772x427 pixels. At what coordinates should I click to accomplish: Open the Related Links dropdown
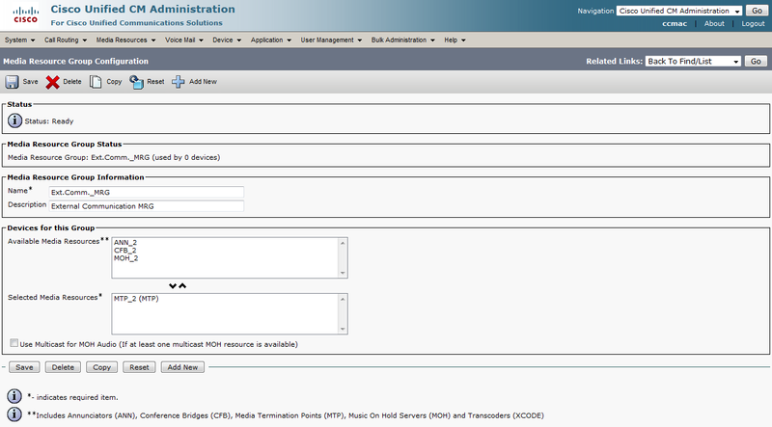tap(693, 61)
